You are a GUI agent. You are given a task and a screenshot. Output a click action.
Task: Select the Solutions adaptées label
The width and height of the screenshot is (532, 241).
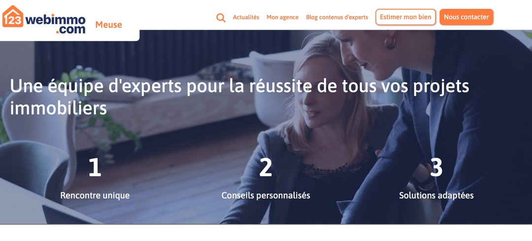coord(436,196)
